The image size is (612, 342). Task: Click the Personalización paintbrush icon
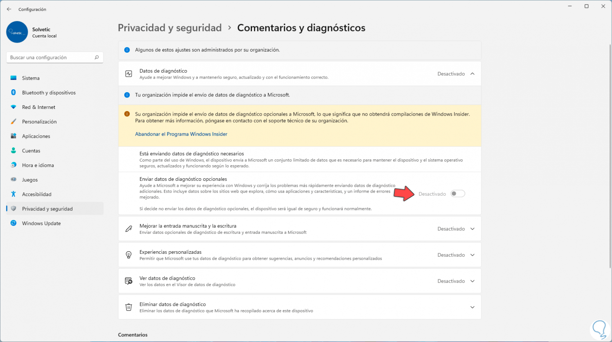point(13,122)
